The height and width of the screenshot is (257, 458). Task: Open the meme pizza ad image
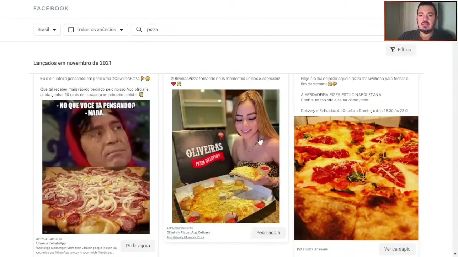(96, 167)
